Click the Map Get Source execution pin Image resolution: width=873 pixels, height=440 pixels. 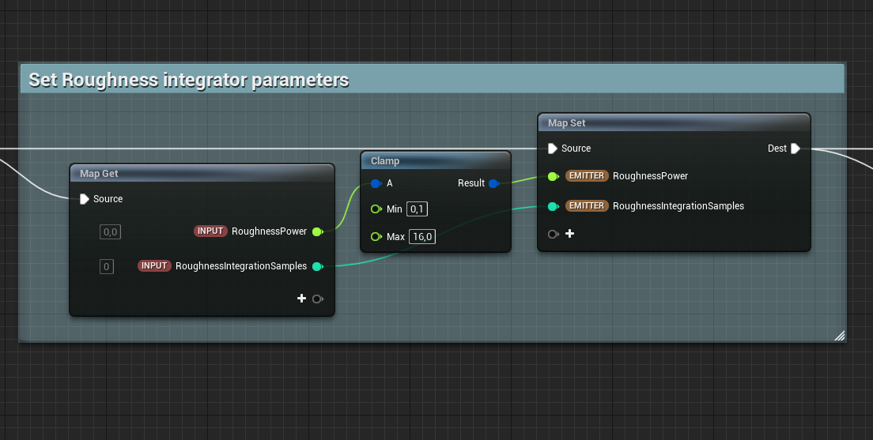[x=85, y=199]
